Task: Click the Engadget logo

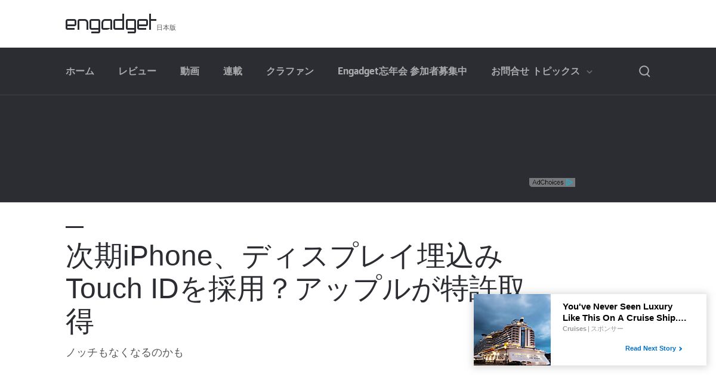Action: tap(111, 23)
